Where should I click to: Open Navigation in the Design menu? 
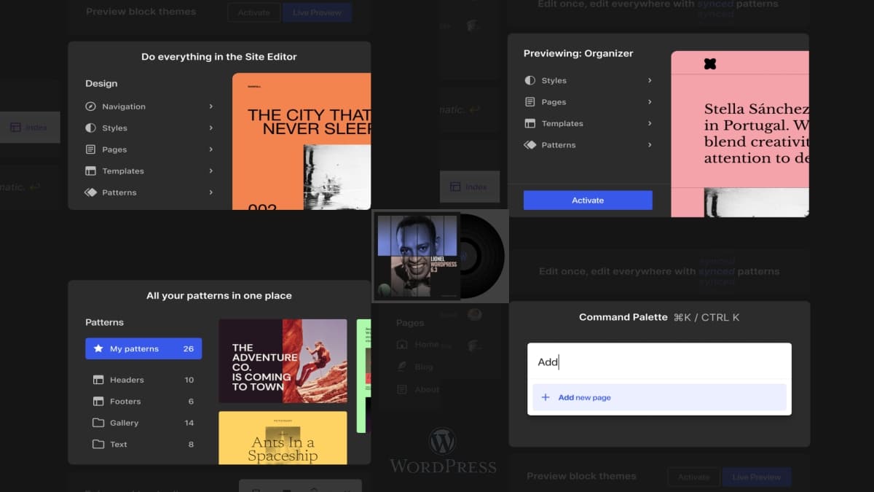[150, 106]
